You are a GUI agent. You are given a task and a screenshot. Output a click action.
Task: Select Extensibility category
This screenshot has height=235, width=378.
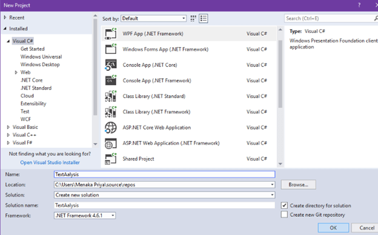point(33,104)
